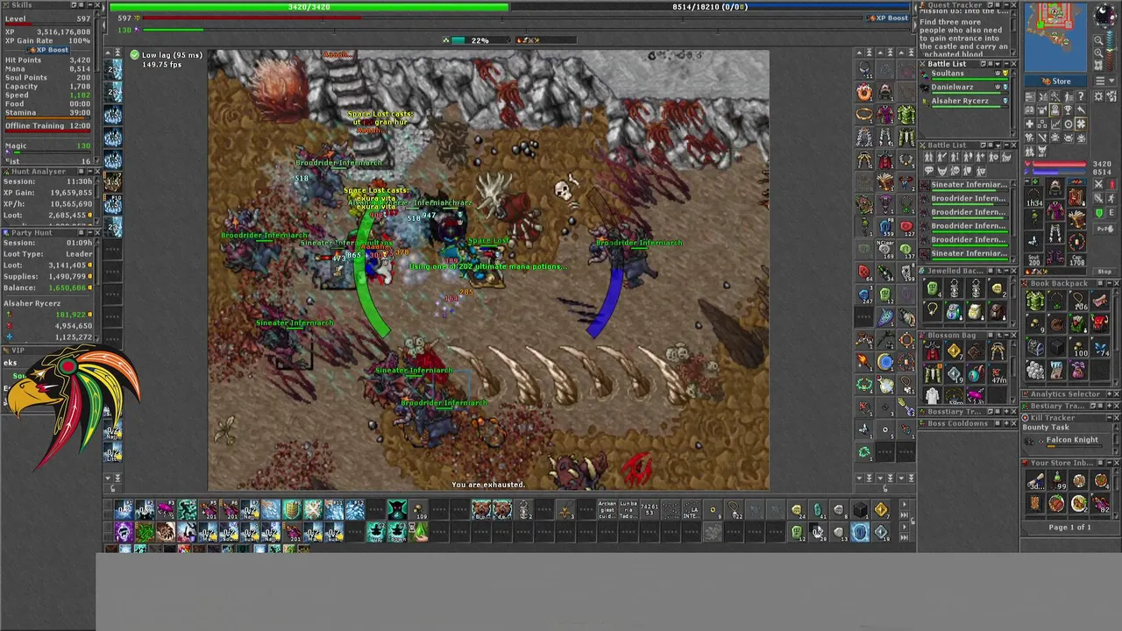Select Alsaher Rycerz in the Battle List

[x=964, y=103]
